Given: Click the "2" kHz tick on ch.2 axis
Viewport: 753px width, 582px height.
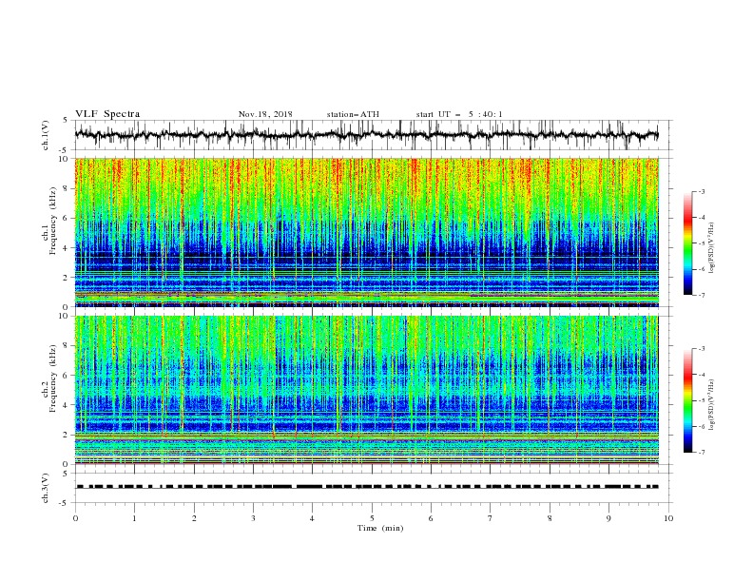Looking at the screenshot, I should pos(68,435).
